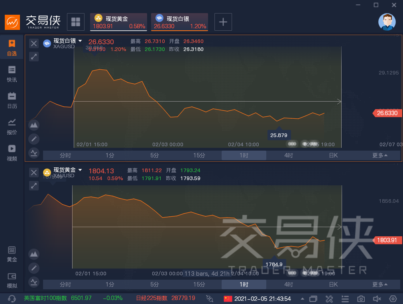Select the drawing pencil tool on silver chart
The width and height of the screenshot is (403, 304).
(34, 139)
